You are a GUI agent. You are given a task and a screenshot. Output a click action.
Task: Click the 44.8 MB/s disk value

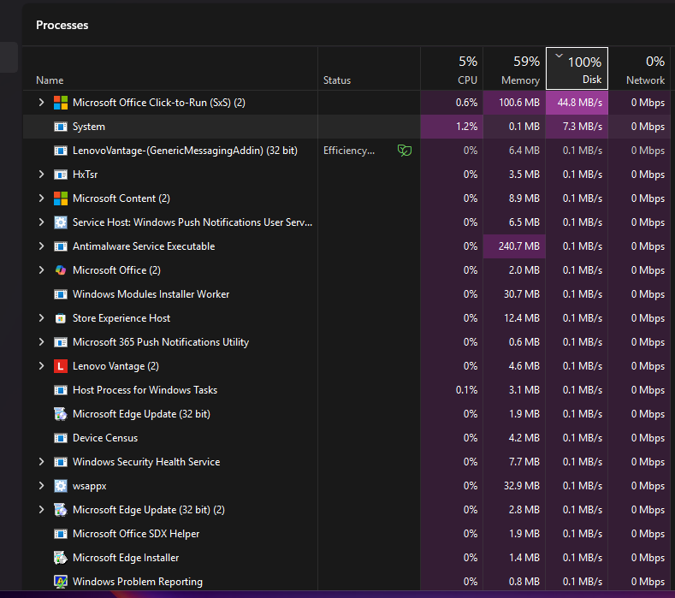click(580, 103)
